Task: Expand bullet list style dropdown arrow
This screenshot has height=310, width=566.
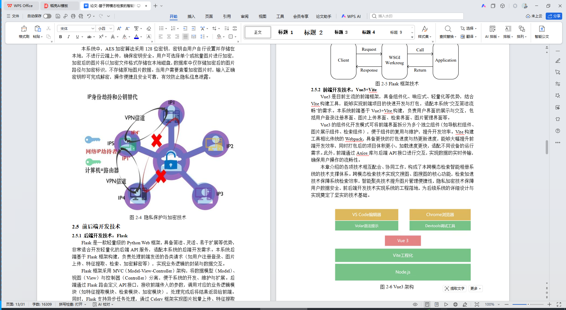Action: (166, 28)
